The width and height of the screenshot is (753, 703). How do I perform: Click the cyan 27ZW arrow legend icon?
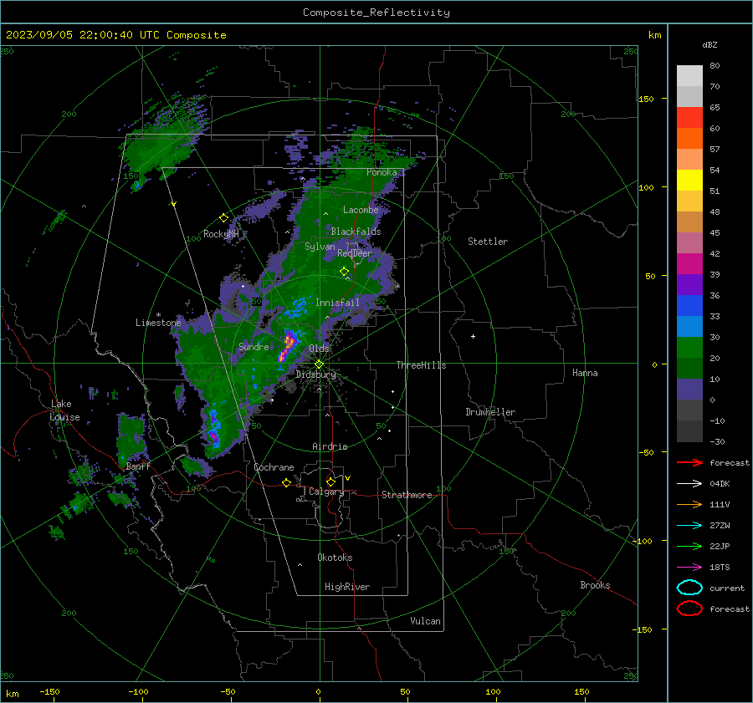pos(689,526)
